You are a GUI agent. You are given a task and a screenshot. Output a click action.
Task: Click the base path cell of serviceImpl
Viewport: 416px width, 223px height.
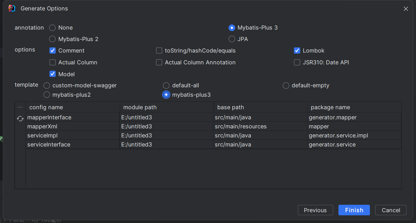261,136
